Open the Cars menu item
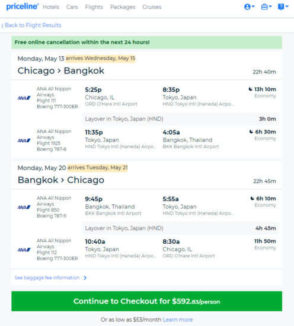 pyautogui.click(x=72, y=7)
